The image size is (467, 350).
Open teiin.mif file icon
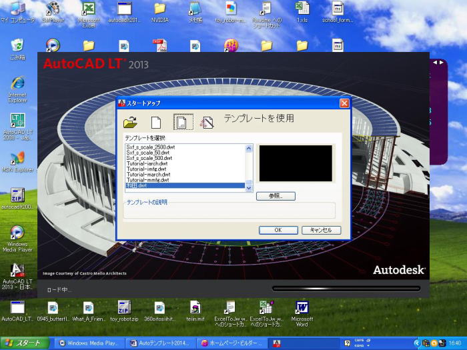(x=195, y=311)
